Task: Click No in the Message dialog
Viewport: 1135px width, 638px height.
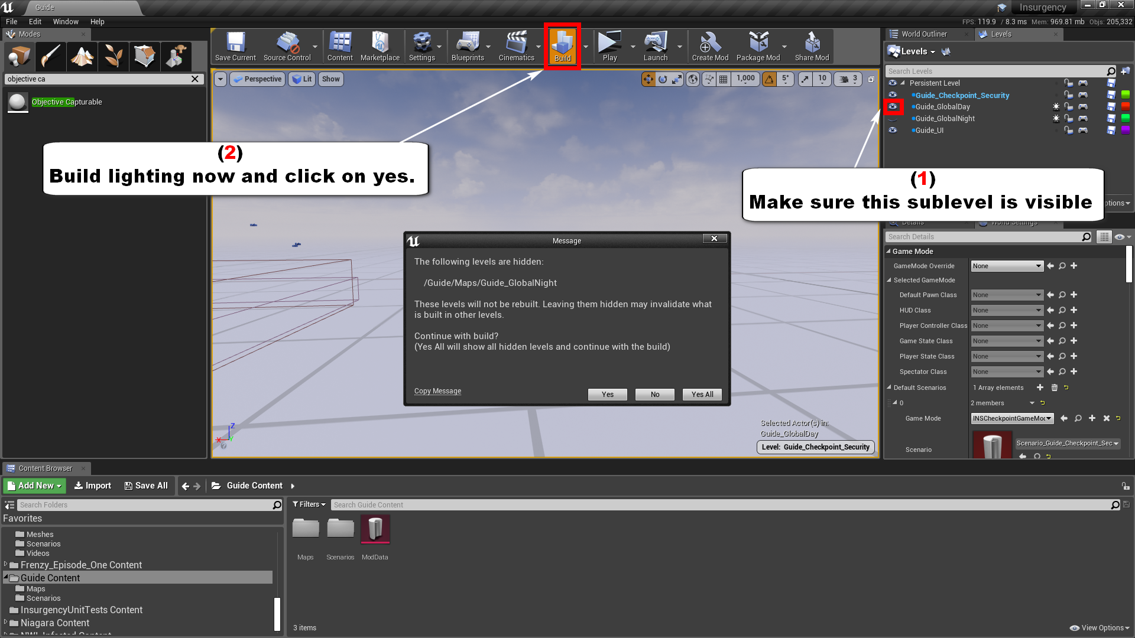Action: tap(655, 395)
